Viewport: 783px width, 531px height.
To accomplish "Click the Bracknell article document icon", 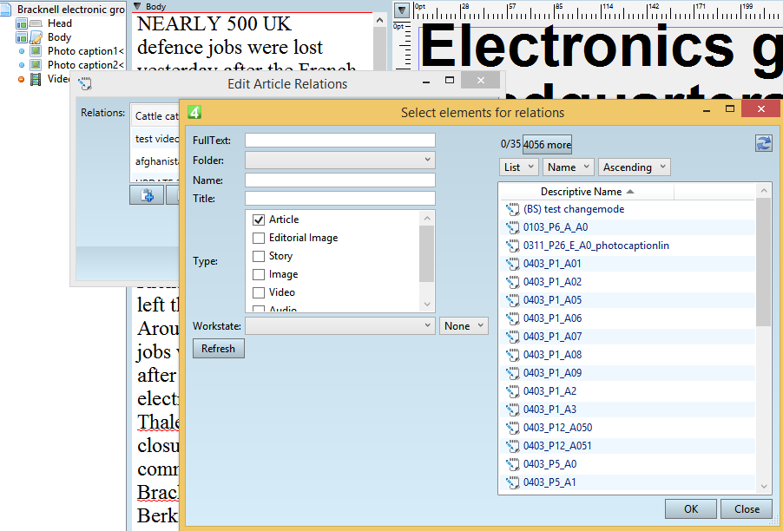I will pos(5,10).
